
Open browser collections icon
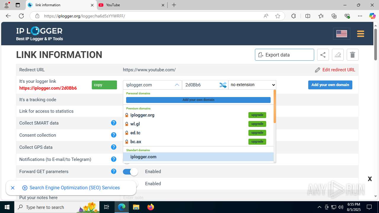point(334,16)
